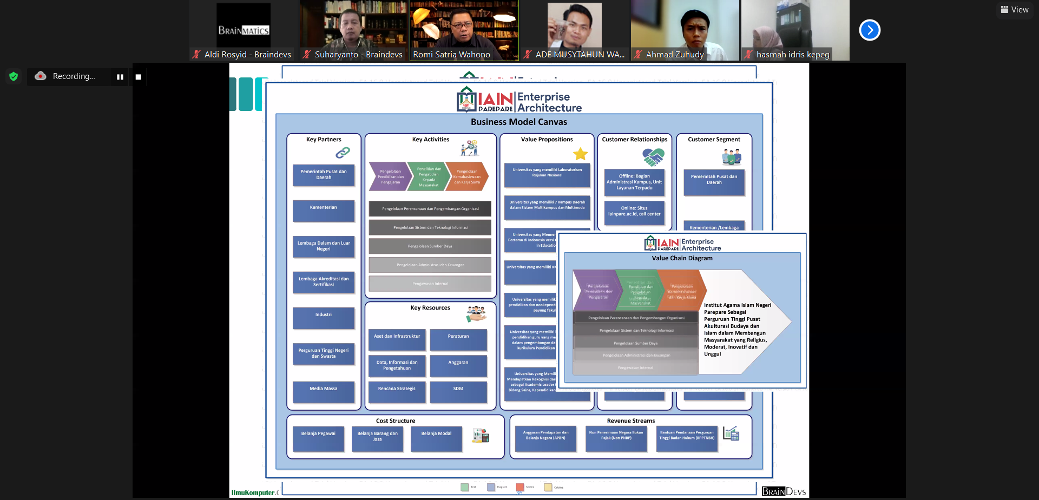Open the View layout menu

pyautogui.click(x=1015, y=10)
